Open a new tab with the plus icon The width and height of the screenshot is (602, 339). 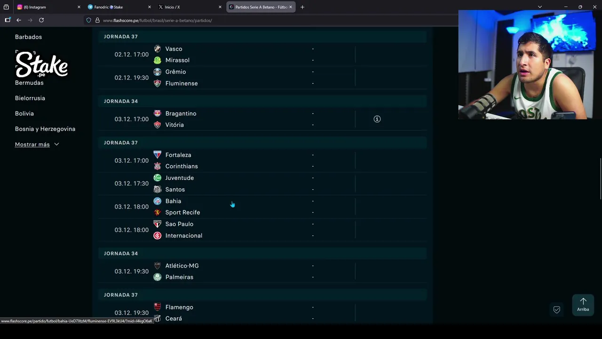(x=302, y=7)
